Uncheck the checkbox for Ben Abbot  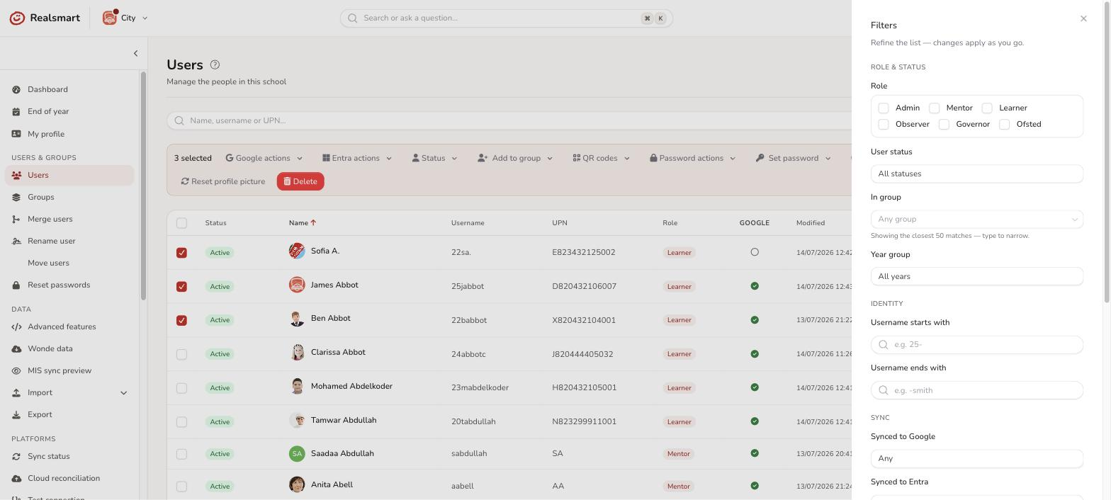(x=181, y=320)
